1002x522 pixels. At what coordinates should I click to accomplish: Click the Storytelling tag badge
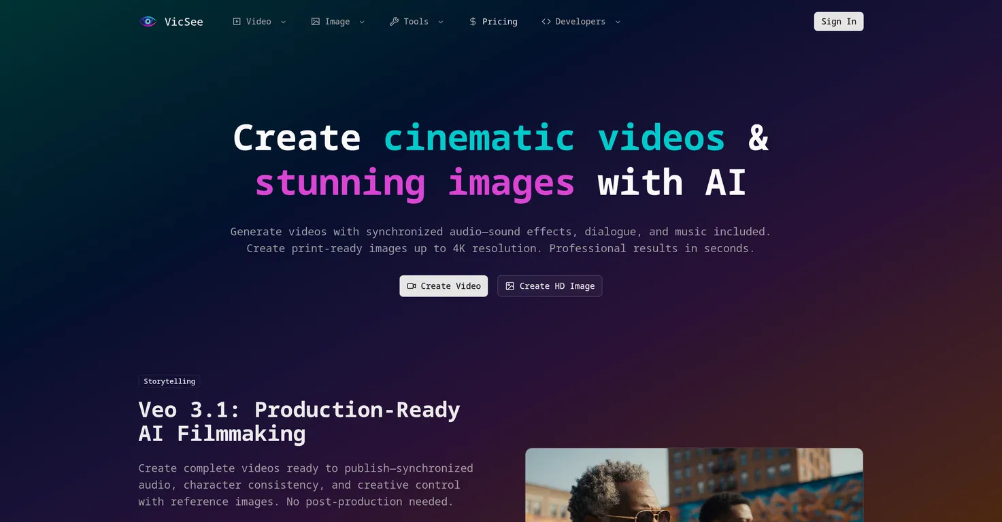169,381
